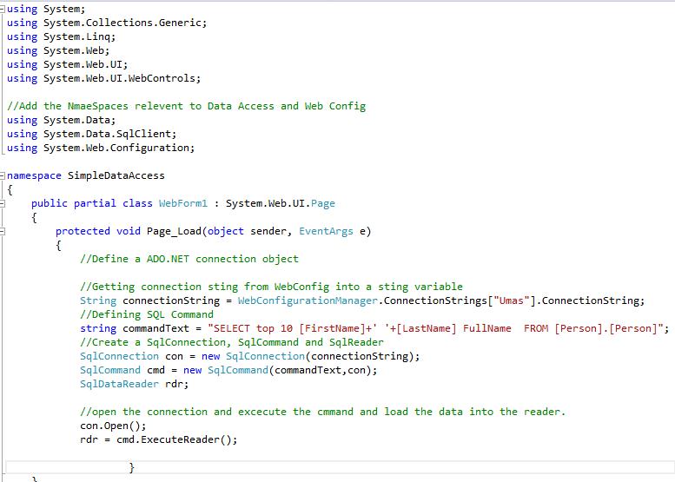Click 'new SqlCommand(commandText,con)' expression

pyautogui.click(x=280, y=370)
